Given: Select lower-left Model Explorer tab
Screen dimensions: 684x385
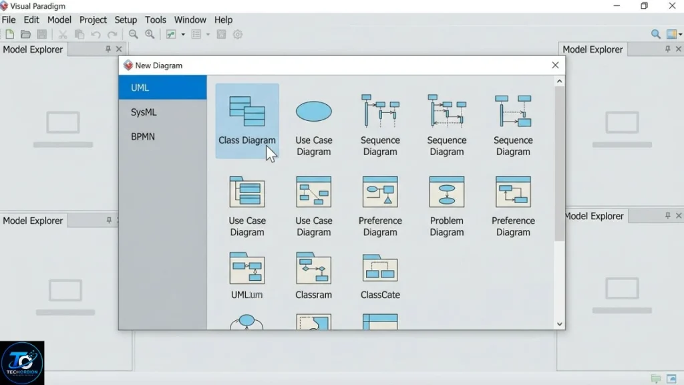Looking at the screenshot, I should [x=33, y=221].
